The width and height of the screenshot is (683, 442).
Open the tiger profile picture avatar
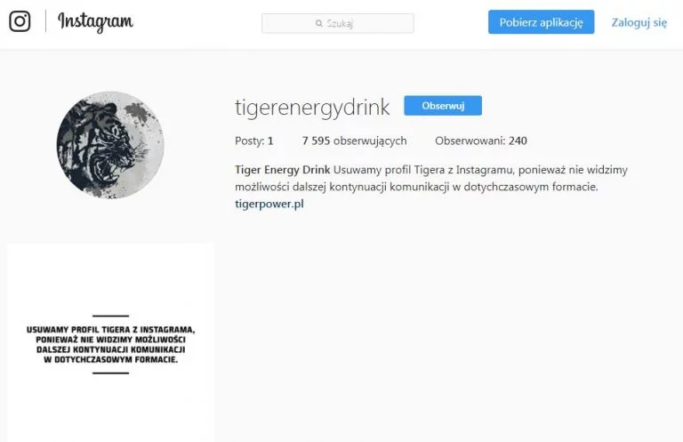(110, 145)
